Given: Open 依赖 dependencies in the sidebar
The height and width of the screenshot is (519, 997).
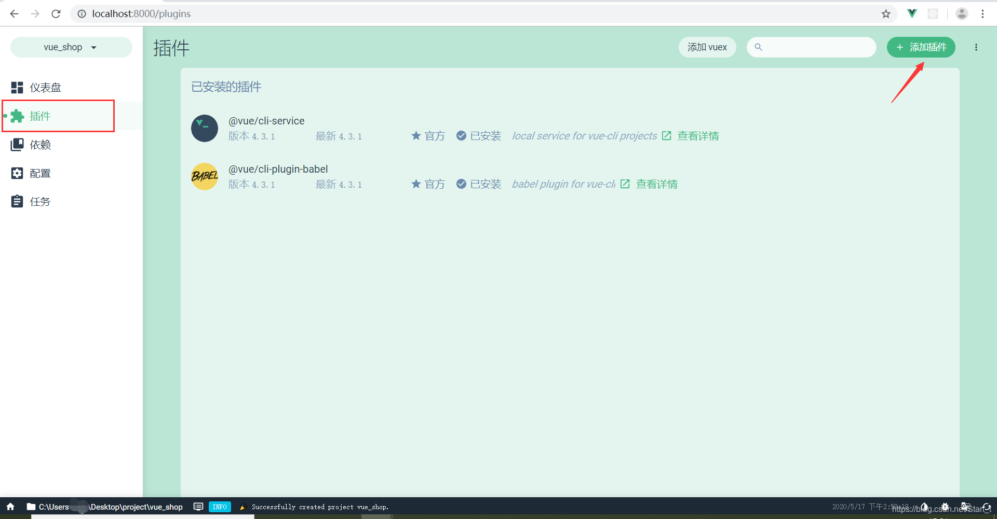Looking at the screenshot, I should click(x=71, y=145).
